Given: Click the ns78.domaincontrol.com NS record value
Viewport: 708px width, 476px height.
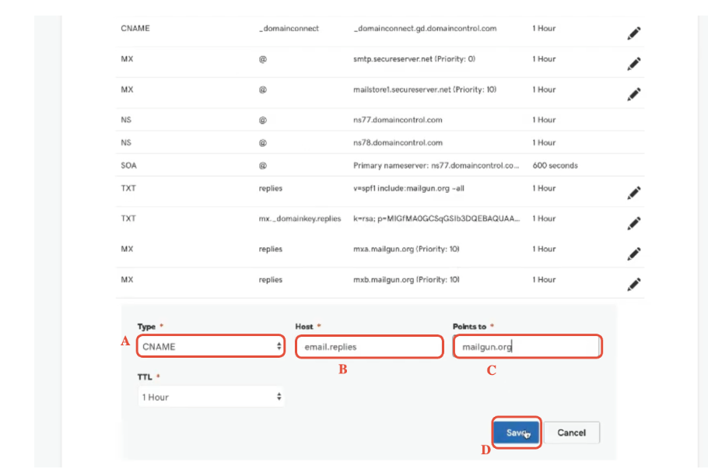Looking at the screenshot, I should click(x=398, y=142).
